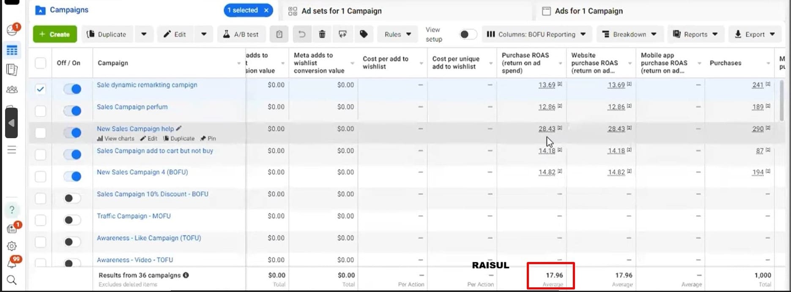
Task: Click the trash delete icon in toolbar
Action: pyautogui.click(x=322, y=34)
